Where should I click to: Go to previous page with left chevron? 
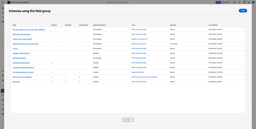pyautogui.click(x=124, y=120)
